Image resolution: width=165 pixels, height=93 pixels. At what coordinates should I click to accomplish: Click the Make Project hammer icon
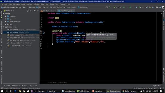click(x=110, y=7)
